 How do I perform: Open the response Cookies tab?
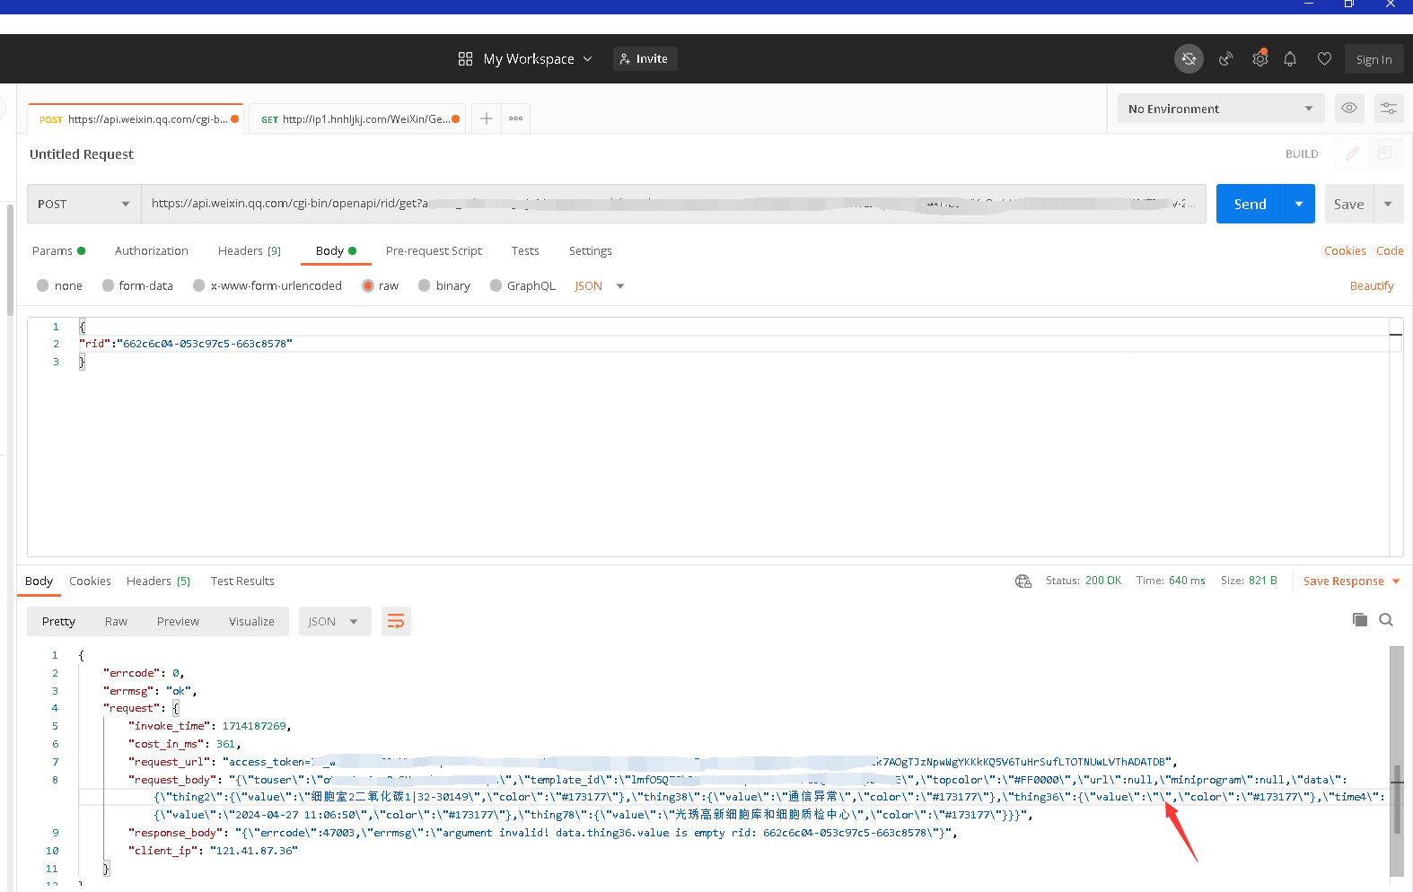pyautogui.click(x=90, y=581)
